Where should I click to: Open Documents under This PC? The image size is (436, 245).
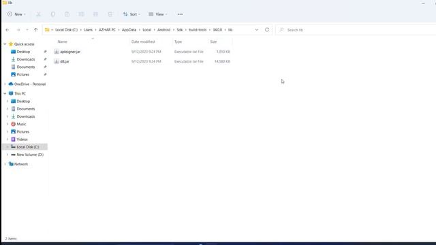click(x=26, y=109)
